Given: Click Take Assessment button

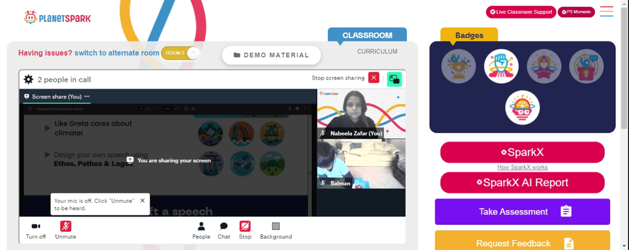Looking at the screenshot, I should [522, 212].
